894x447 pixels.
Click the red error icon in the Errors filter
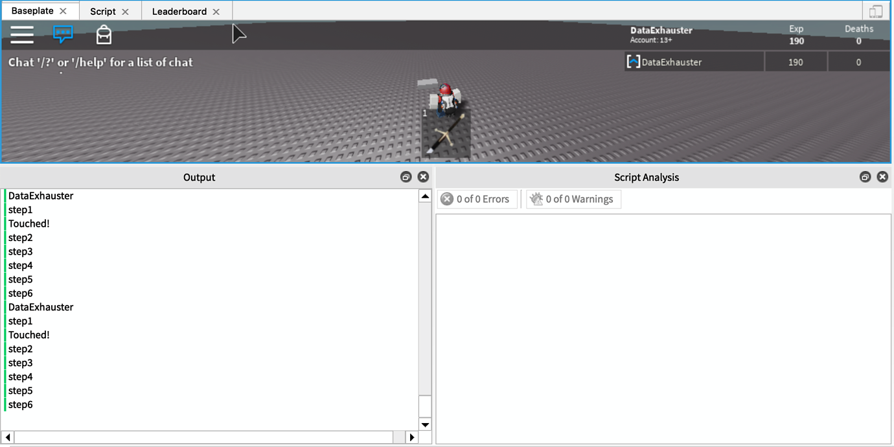(x=446, y=198)
